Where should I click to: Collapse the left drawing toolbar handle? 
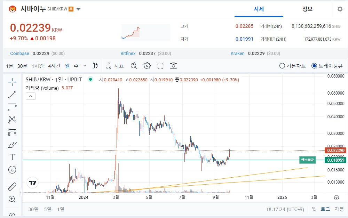click(21, 192)
